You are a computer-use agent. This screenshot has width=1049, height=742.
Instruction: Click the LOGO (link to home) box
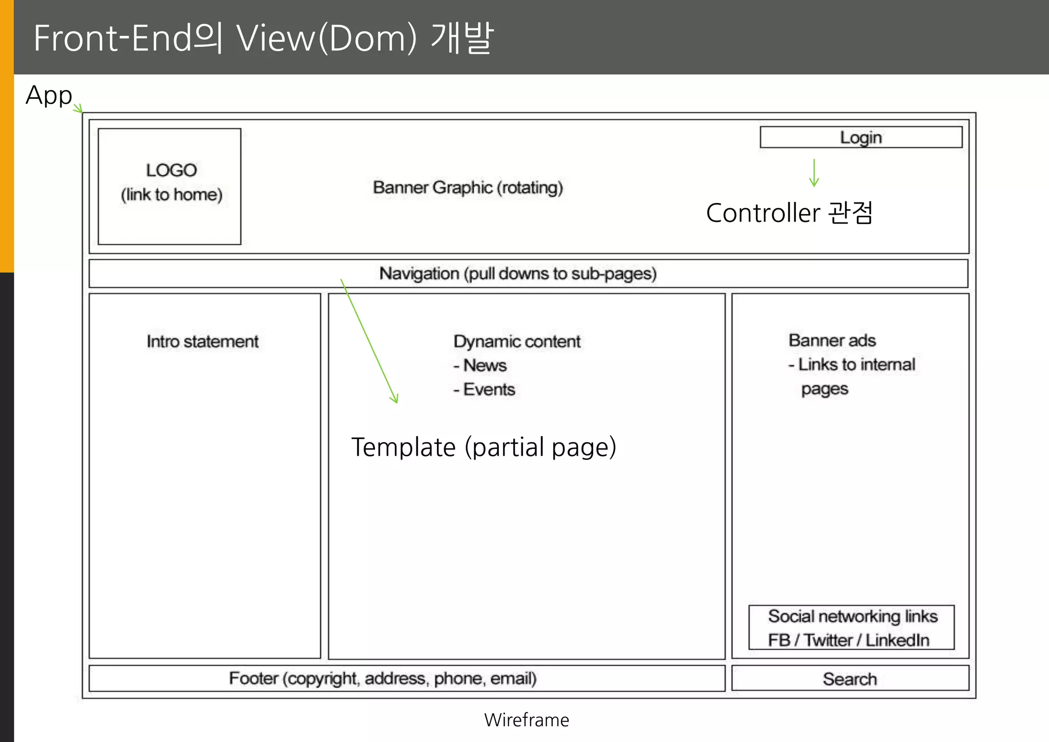(170, 187)
